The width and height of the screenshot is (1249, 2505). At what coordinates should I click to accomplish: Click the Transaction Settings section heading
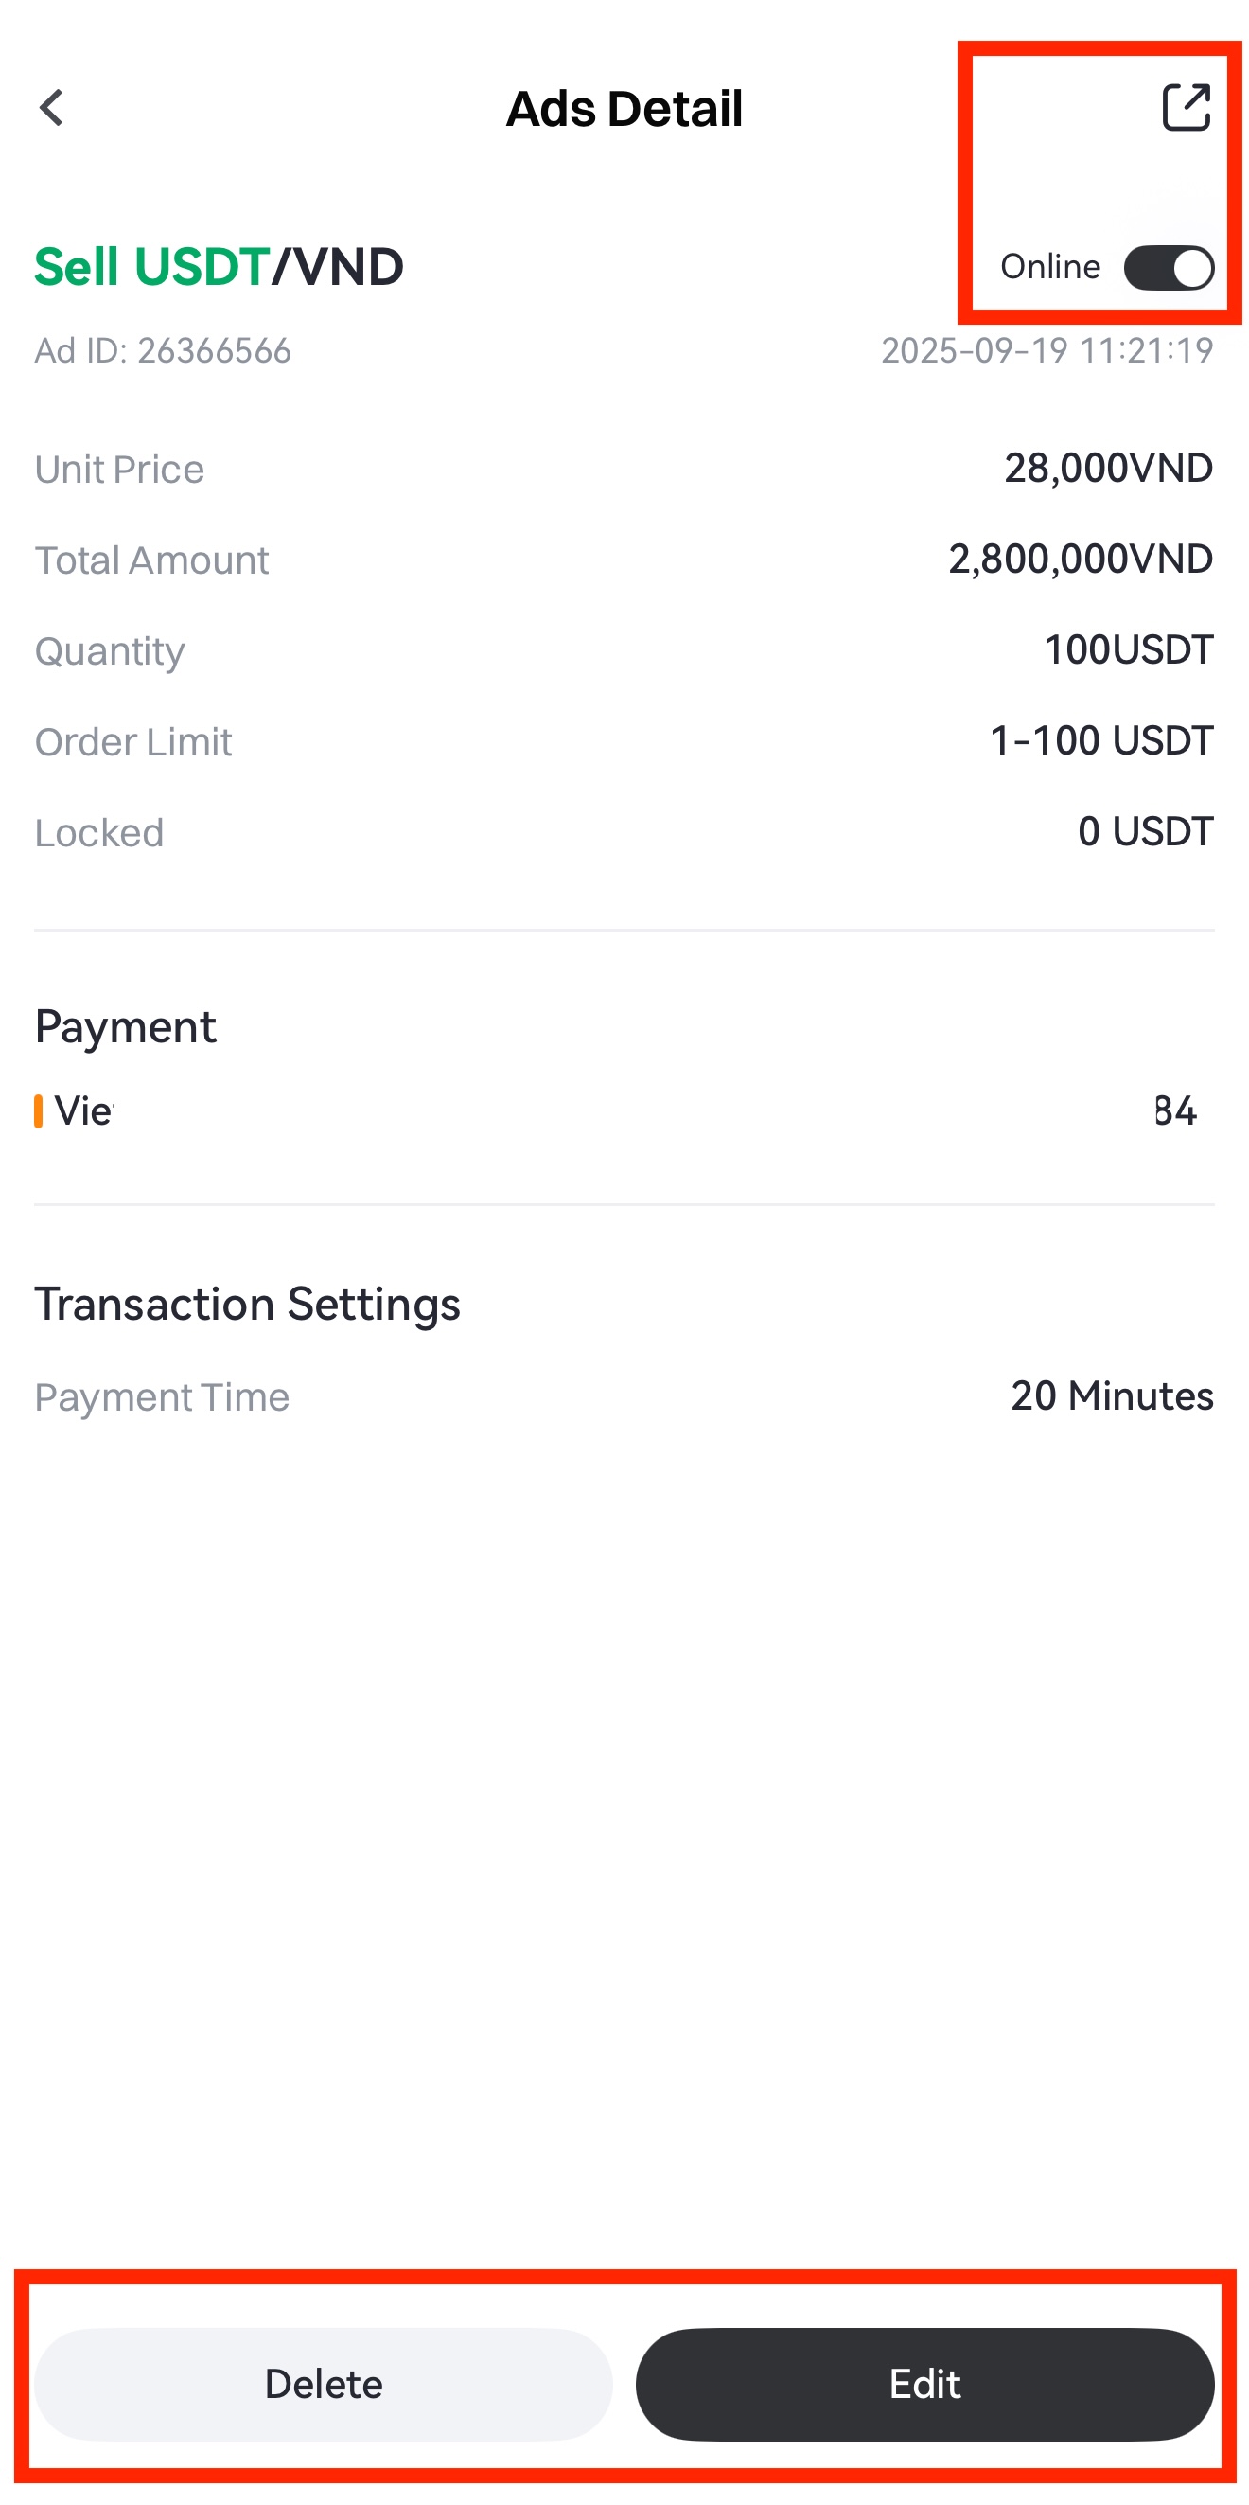(247, 1304)
